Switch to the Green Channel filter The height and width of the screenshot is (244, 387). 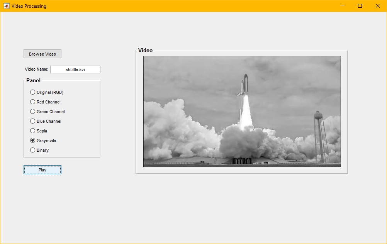(33, 112)
